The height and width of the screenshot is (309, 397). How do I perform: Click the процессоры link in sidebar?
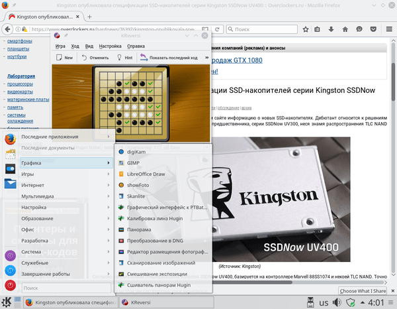click(21, 84)
